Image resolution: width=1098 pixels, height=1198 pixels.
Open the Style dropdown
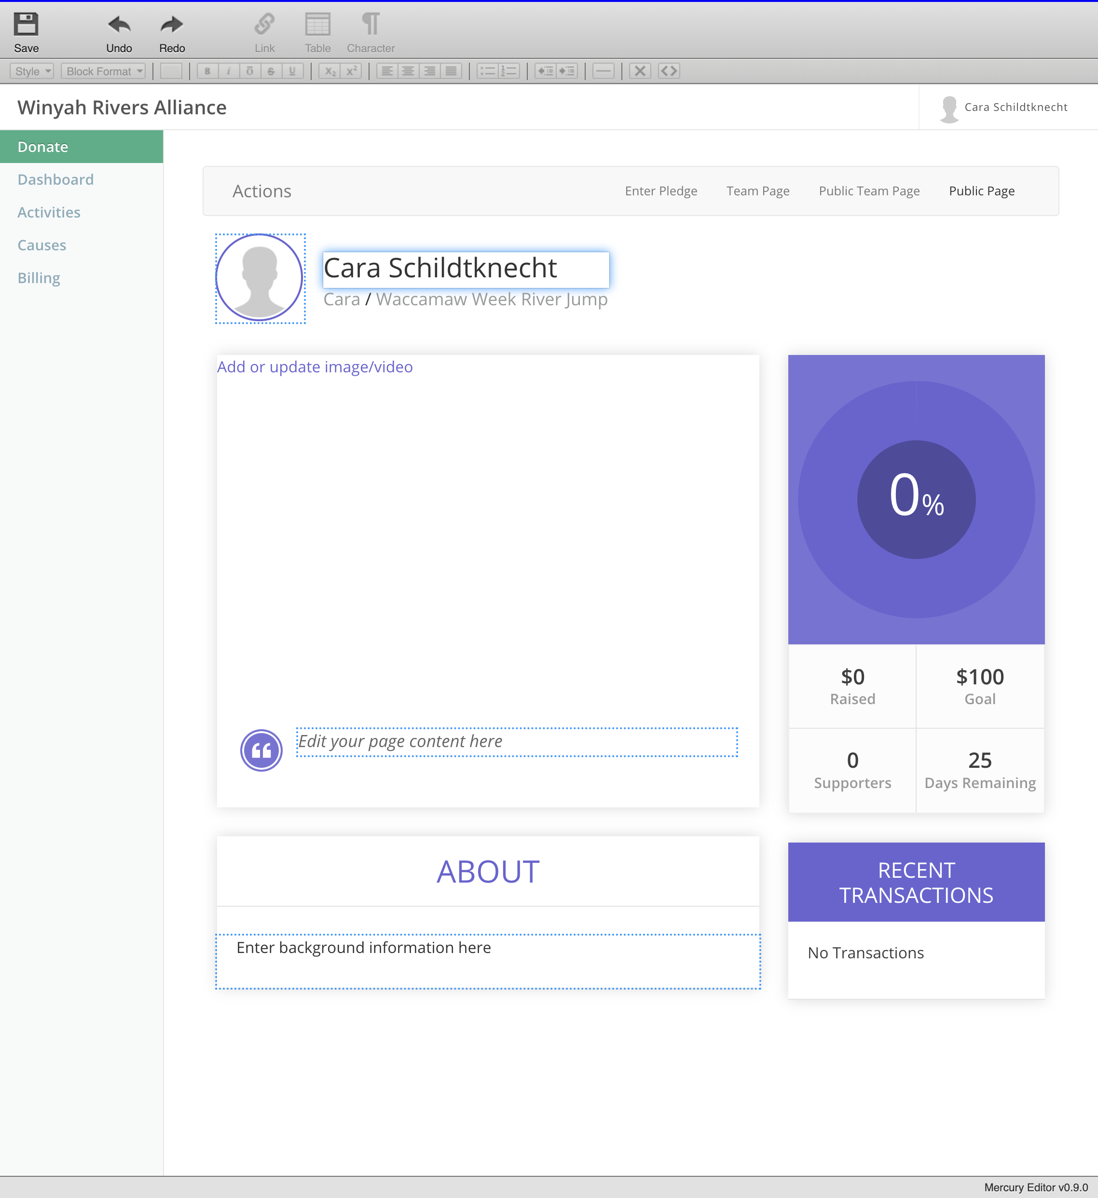(x=32, y=71)
